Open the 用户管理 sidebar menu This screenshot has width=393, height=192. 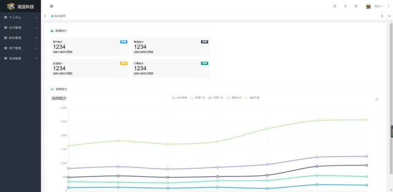coord(20,48)
